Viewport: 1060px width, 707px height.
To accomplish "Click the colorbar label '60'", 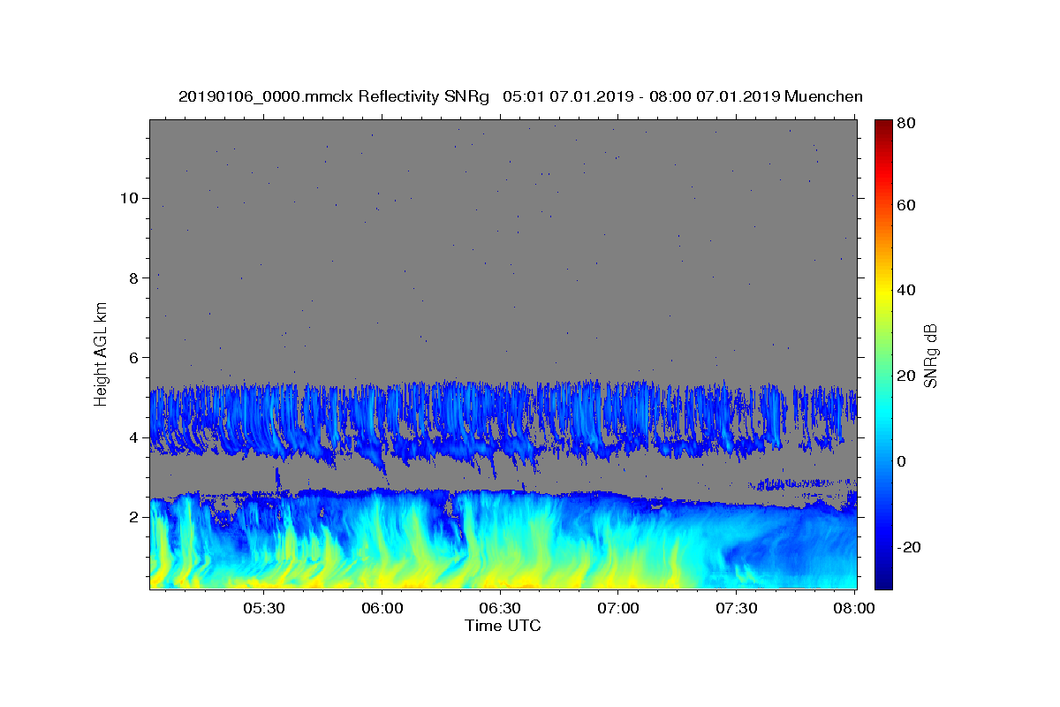I will point(906,205).
